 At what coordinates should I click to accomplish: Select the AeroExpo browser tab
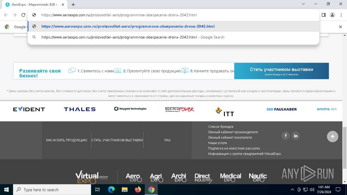[34, 4]
